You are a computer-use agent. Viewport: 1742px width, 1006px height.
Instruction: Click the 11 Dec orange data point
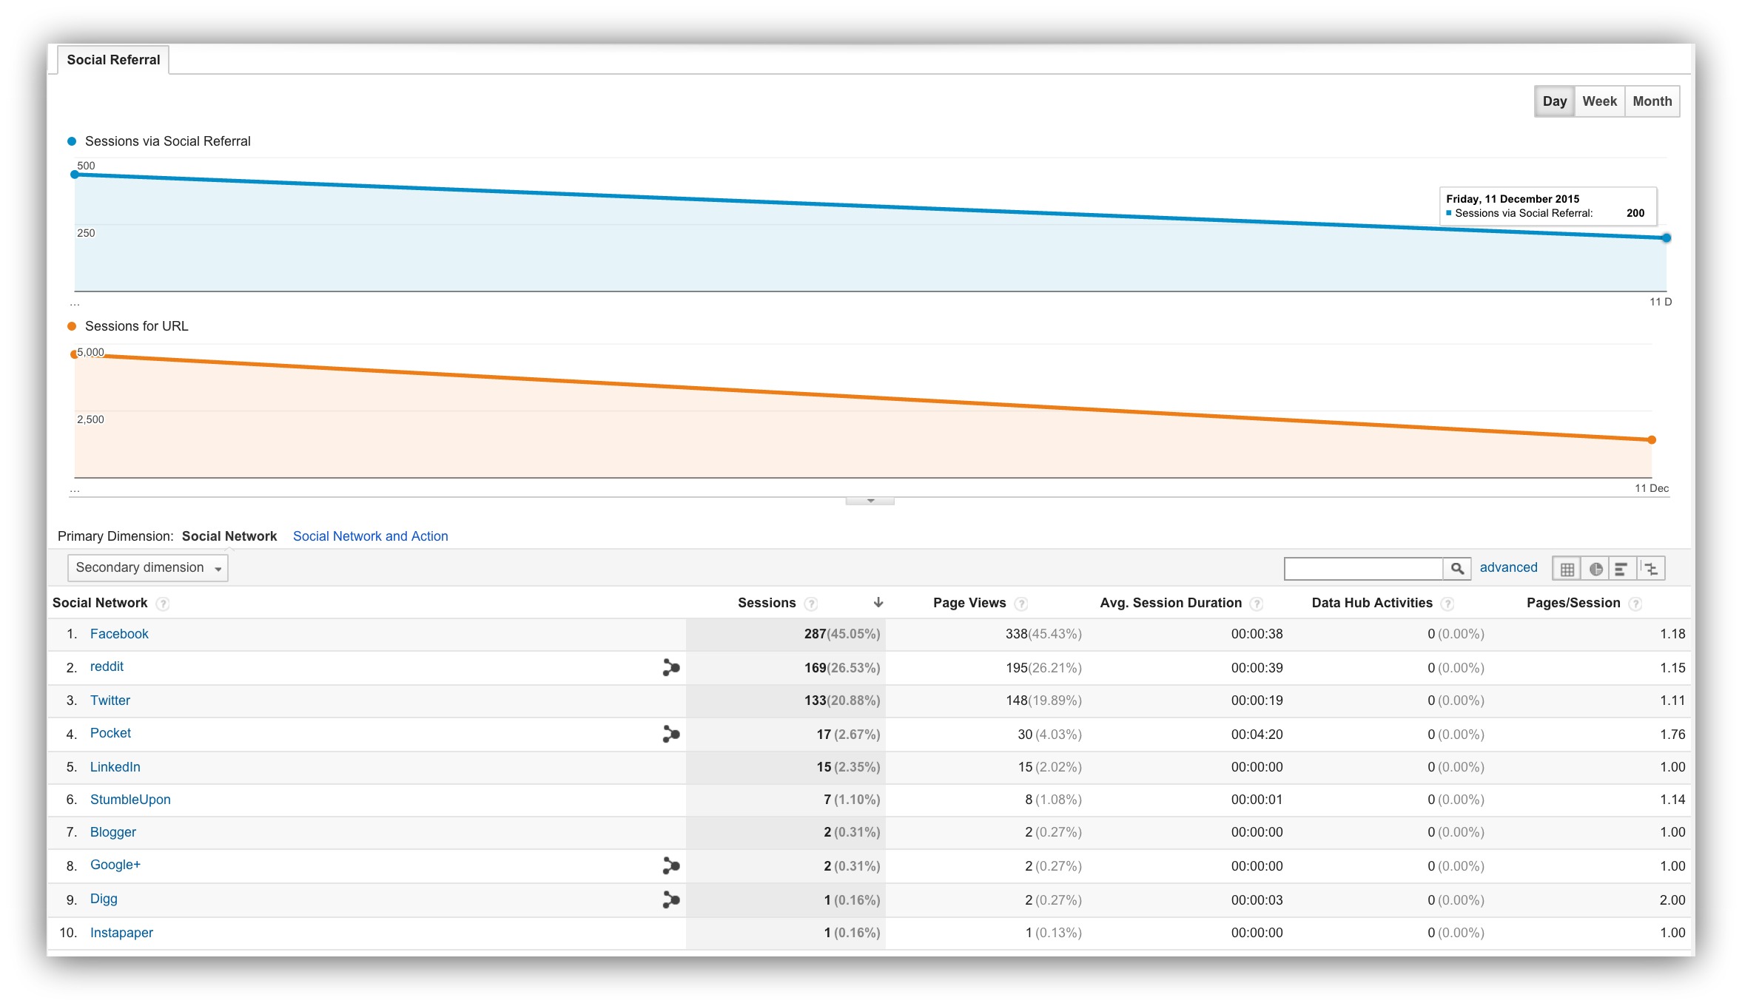(x=1652, y=439)
